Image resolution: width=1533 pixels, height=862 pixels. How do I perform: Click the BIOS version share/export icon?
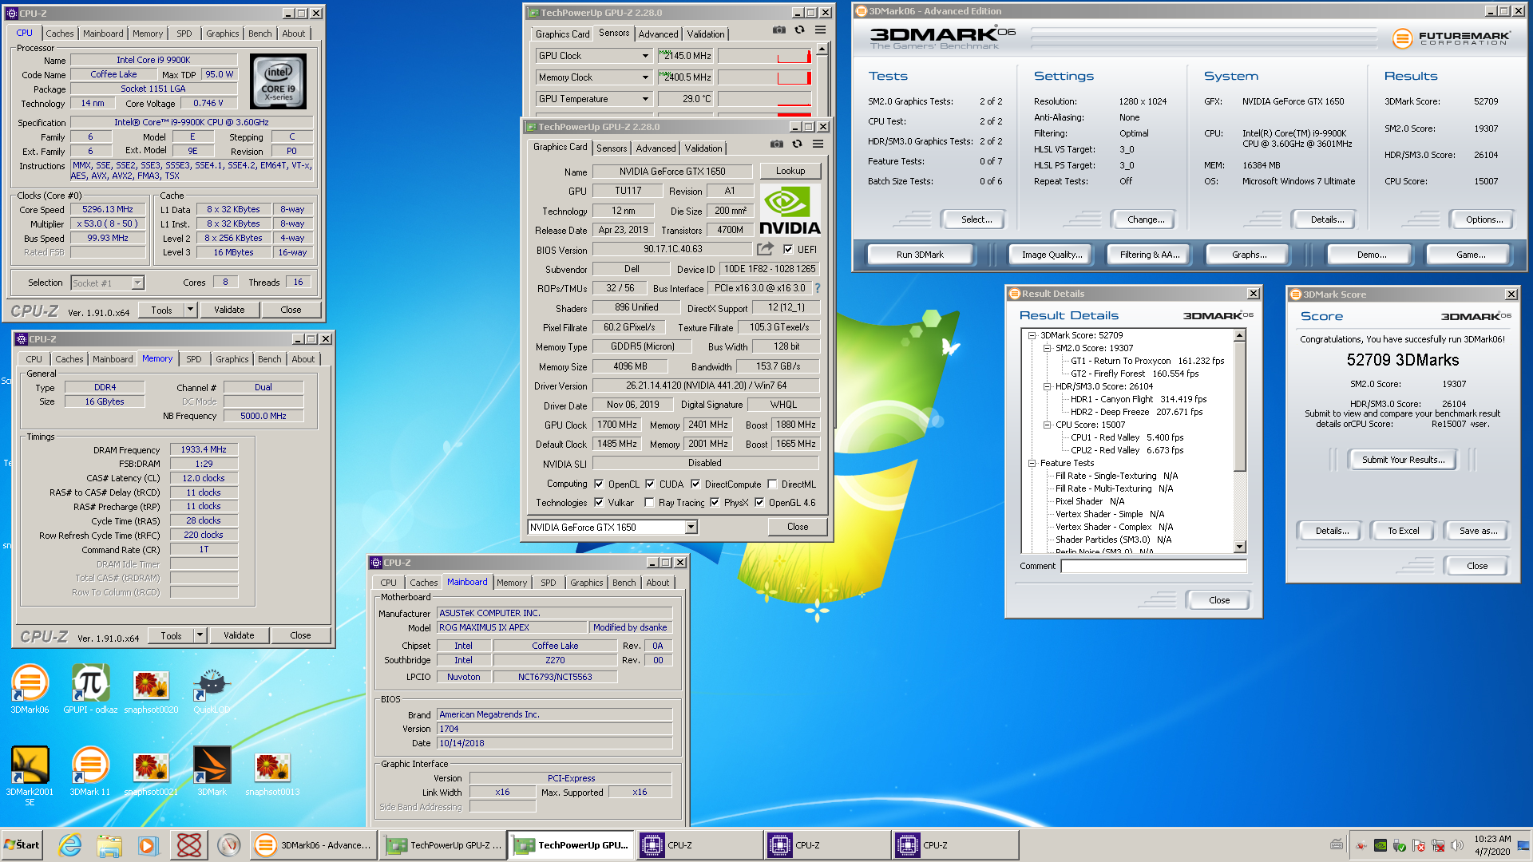[765, 249]
